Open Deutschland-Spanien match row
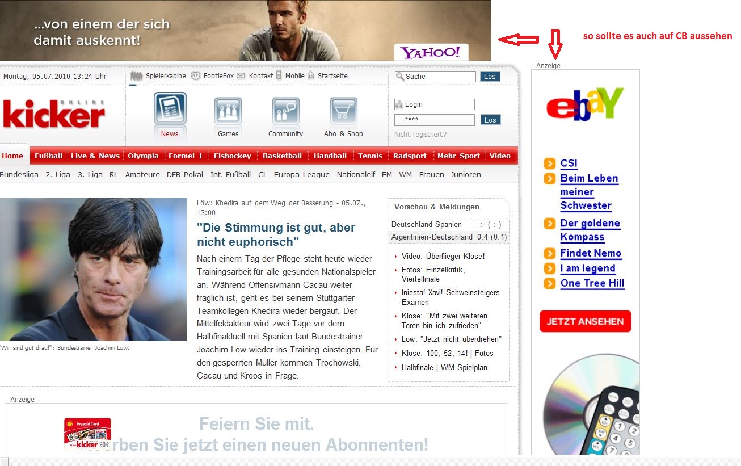Viewport: 741px width, 466px height. click(x=448, y=225)
